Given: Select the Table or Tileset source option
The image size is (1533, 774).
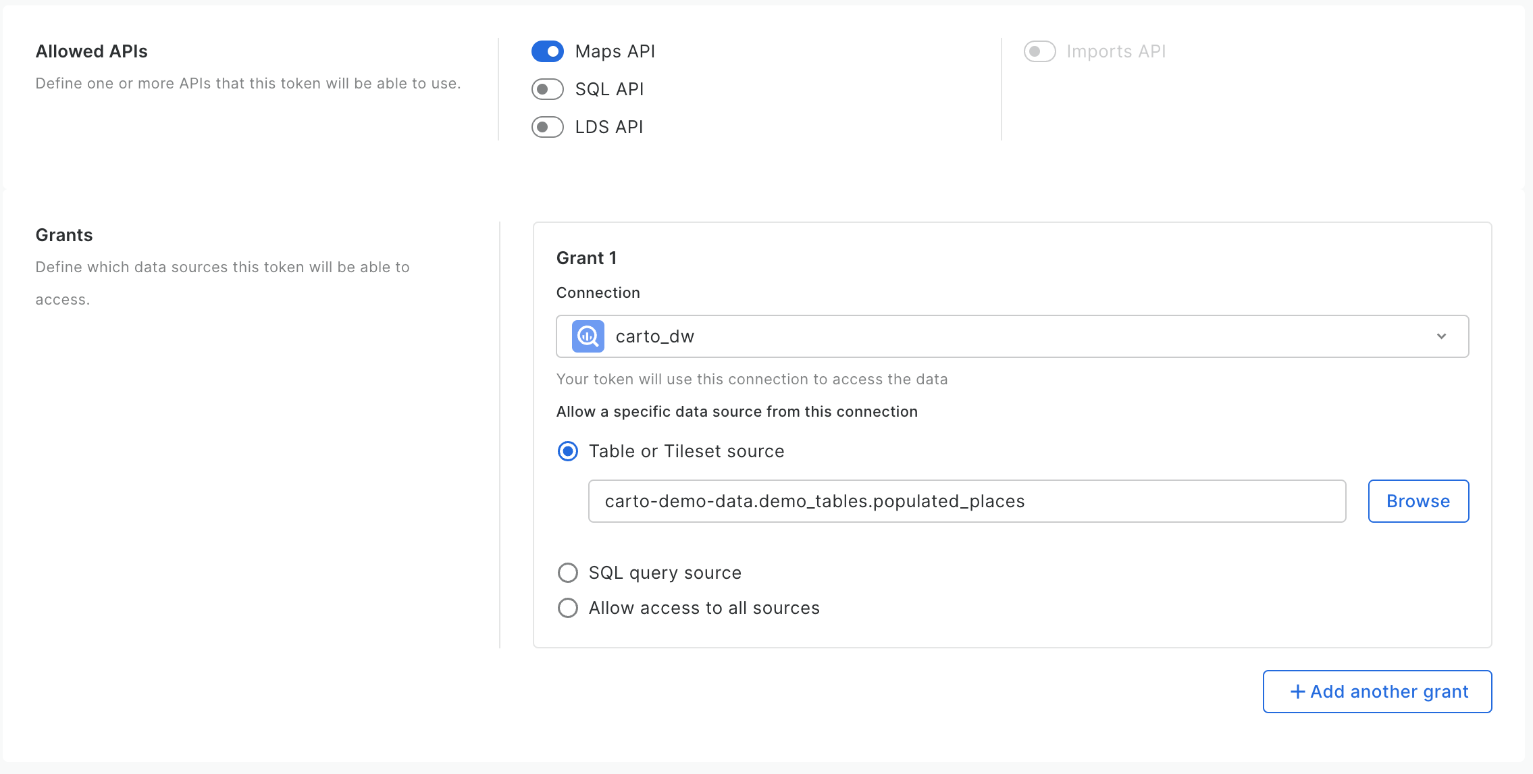Looking at the screenshot, I should (568, 451).
